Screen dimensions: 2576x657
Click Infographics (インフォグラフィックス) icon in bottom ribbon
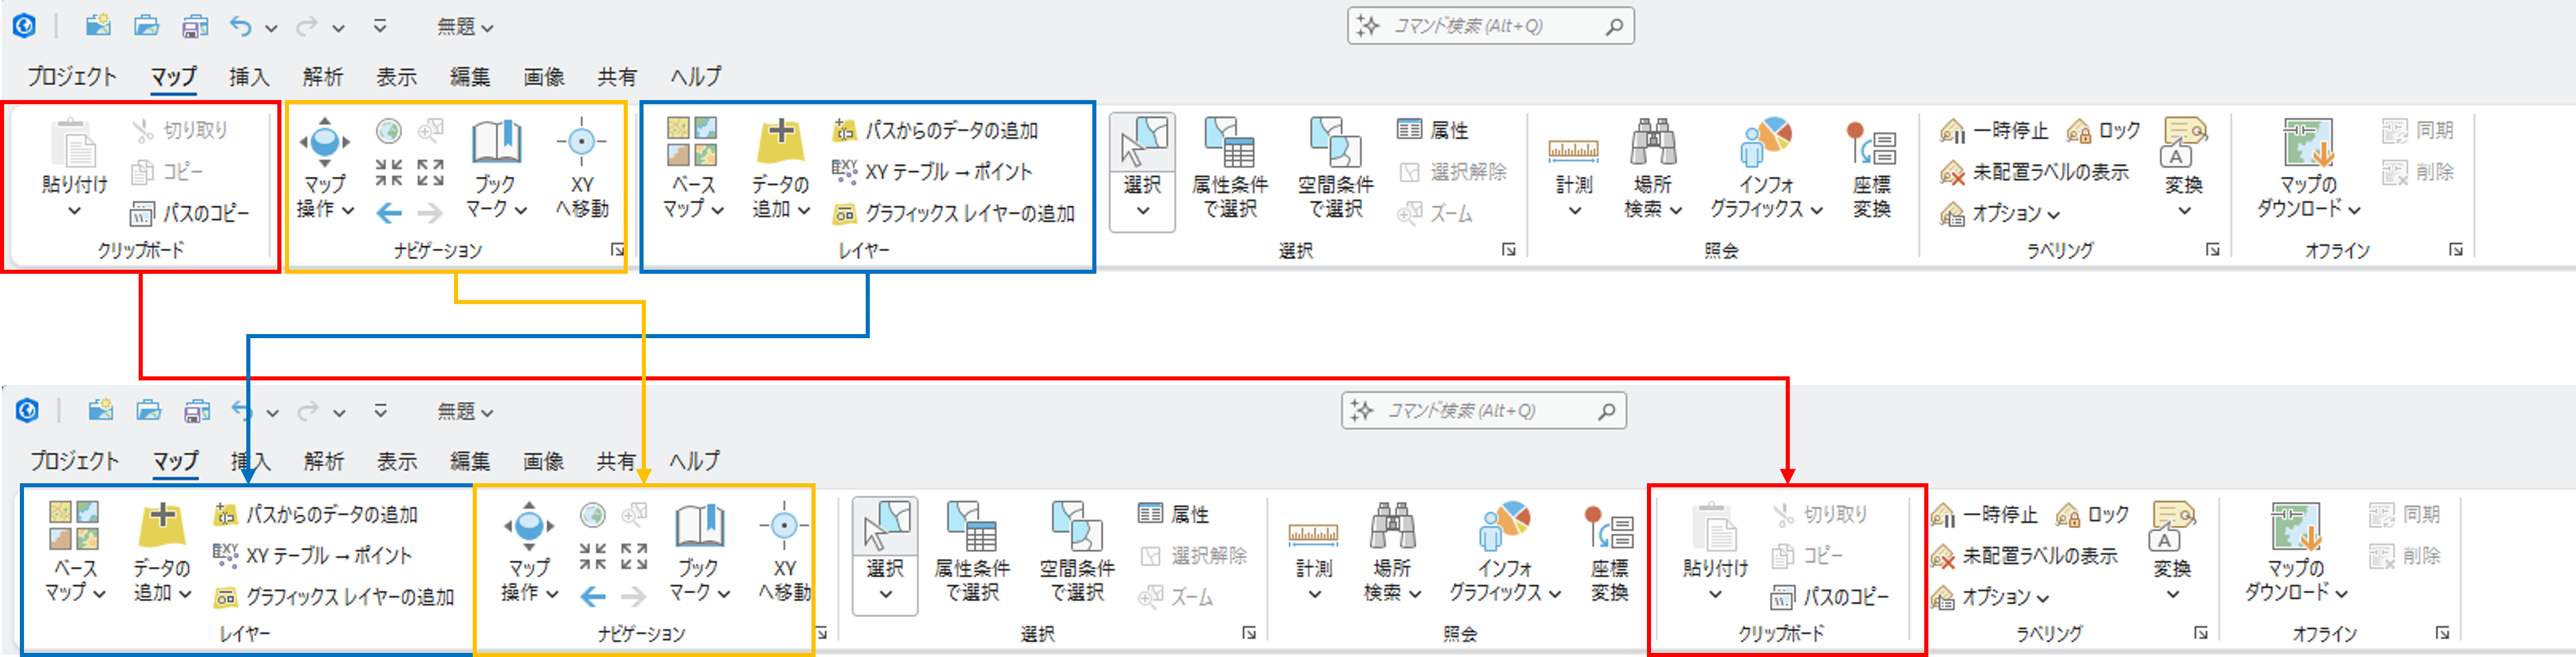(1505, 527)
